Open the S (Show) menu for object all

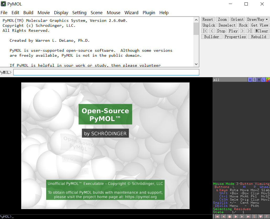point(255,80)
